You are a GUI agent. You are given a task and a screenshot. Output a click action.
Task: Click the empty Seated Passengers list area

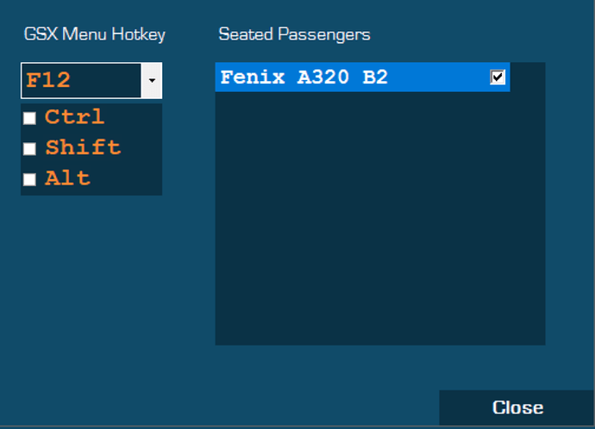point(379,215)
